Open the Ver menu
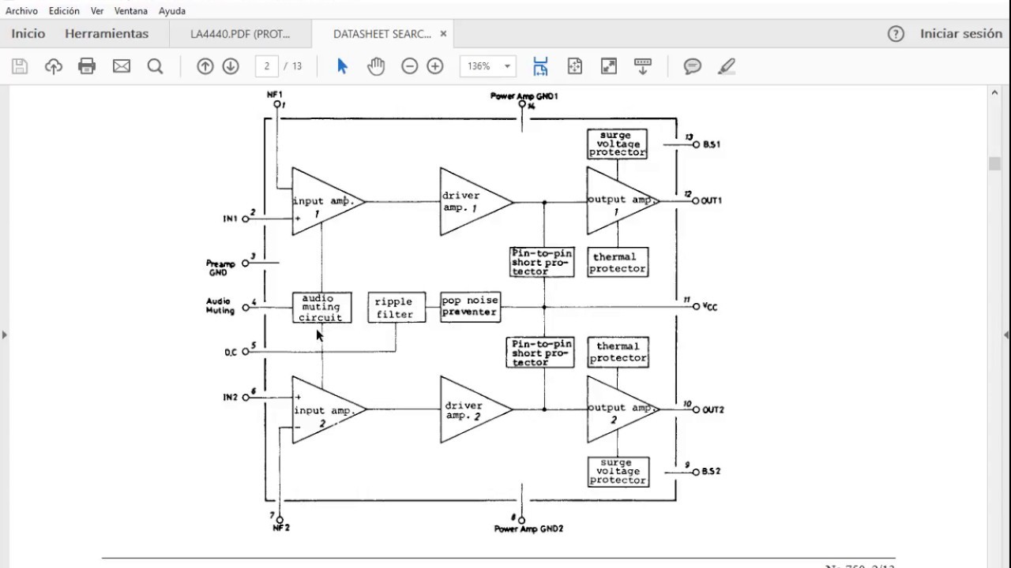Image resolution: width=1011 pixels, height=568 pixels. click(x=97, y=11)
